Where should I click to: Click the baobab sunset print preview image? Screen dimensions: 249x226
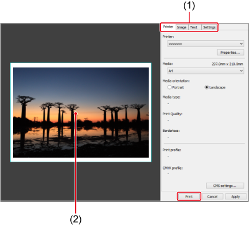tap(81, 113)
